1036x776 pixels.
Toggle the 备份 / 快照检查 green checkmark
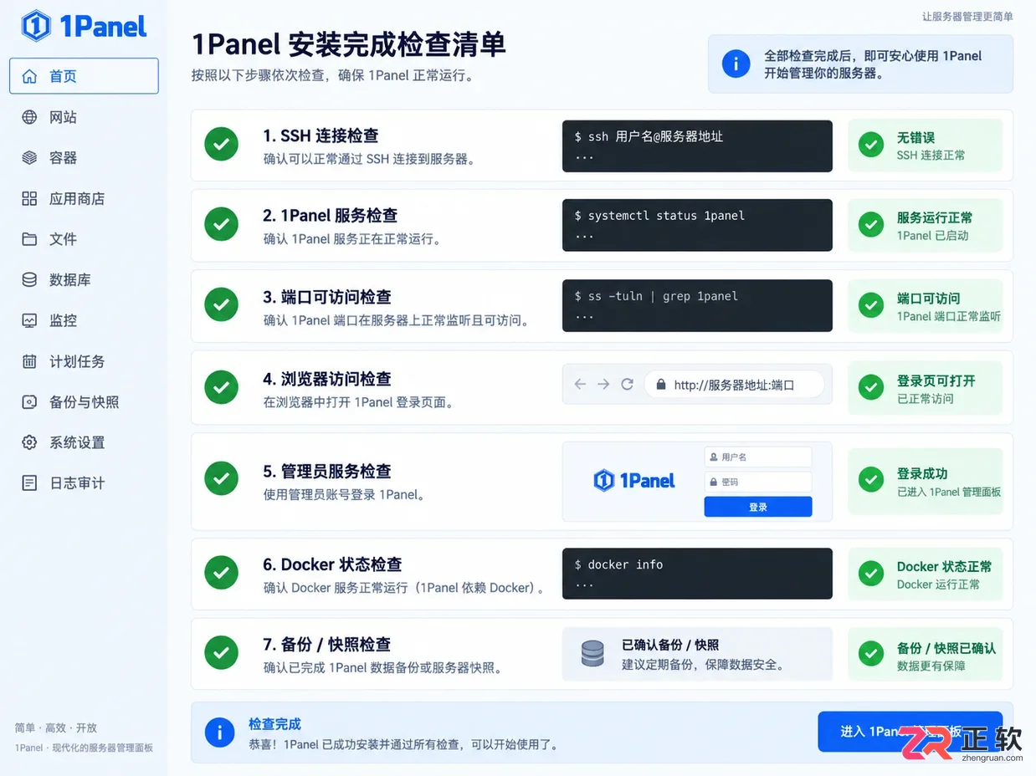coord(221,653)
